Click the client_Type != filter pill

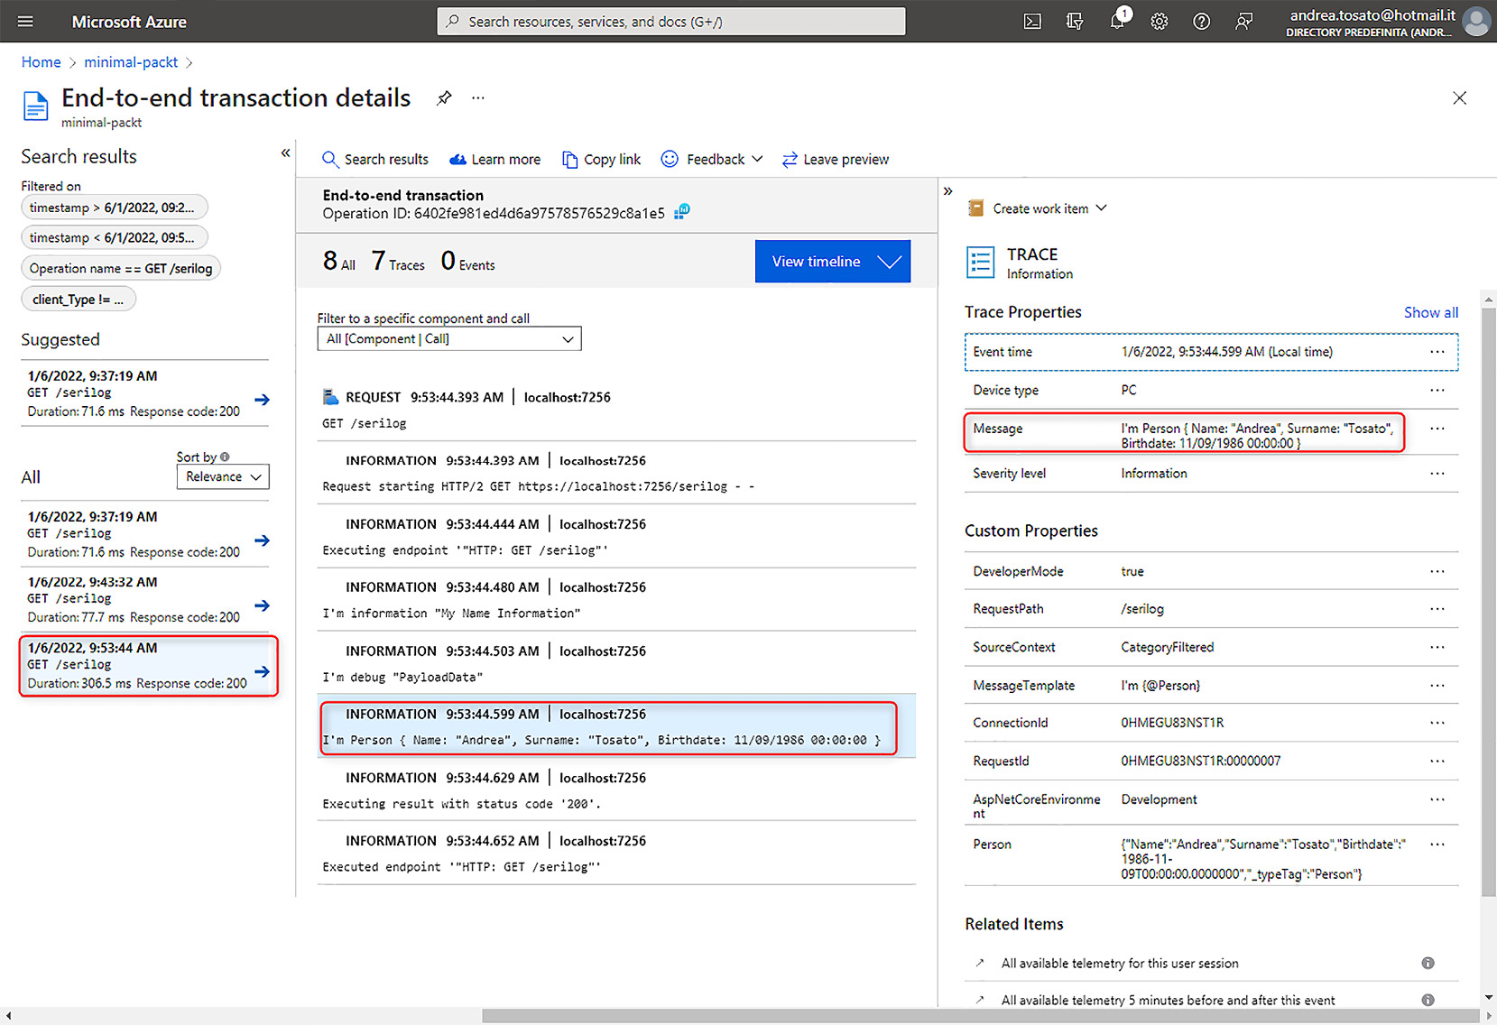point(79,300)
